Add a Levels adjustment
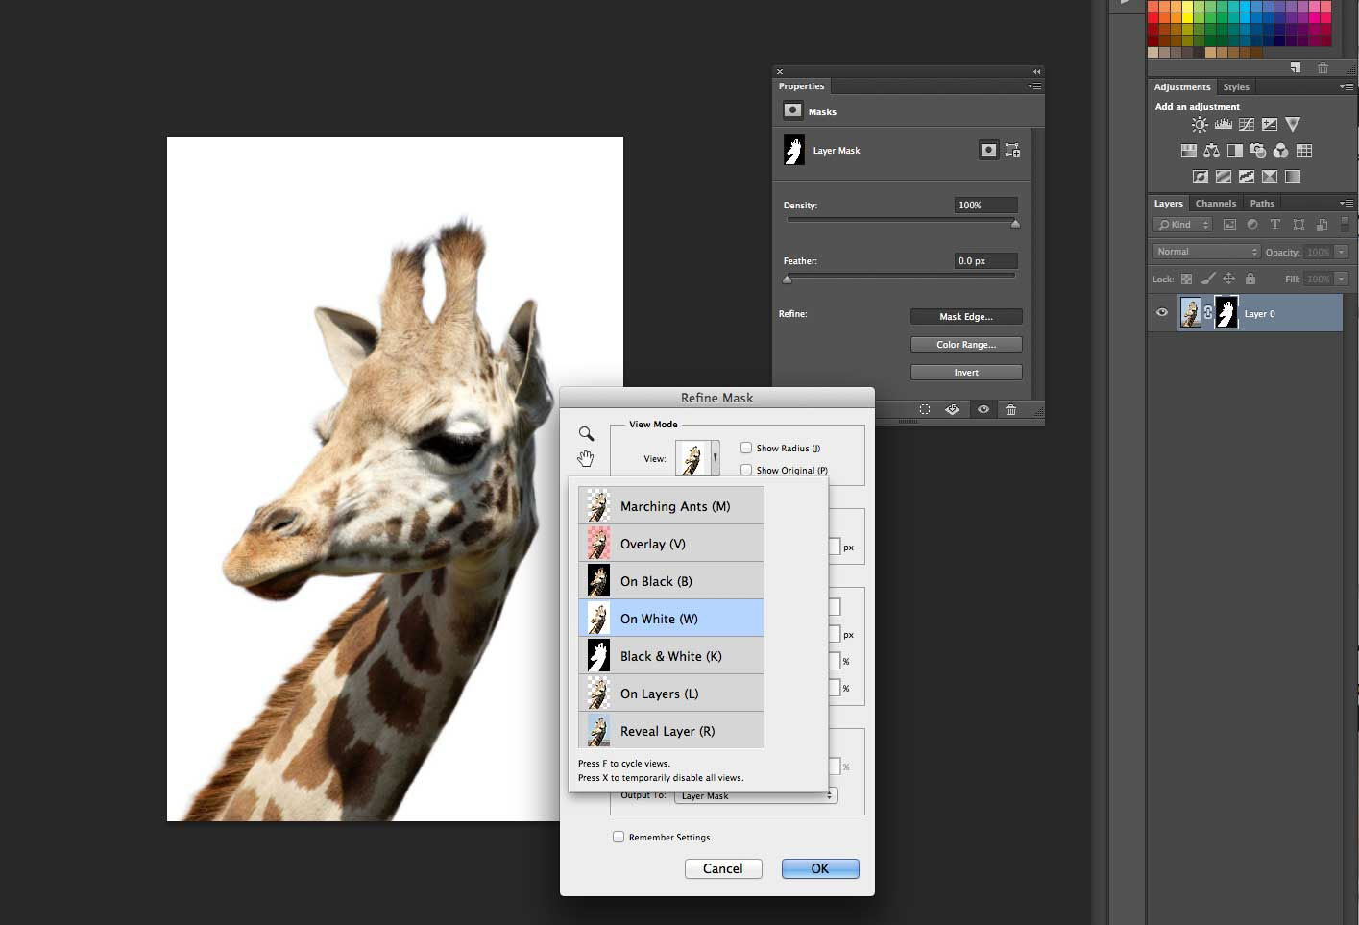This screenshot has width=1359, height=925. [x=1223, y=125]
